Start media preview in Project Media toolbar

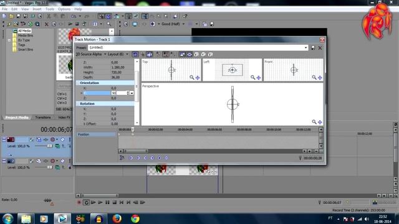70,24
